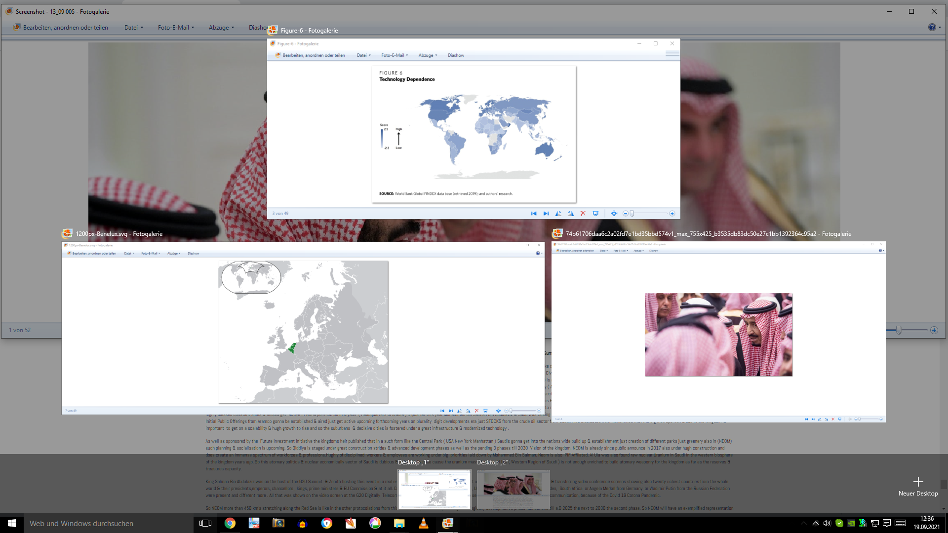Adjust zoom slider in Figure-6 window
The width and height of the screenshot is (948, 533).
[x=632, y=214]
